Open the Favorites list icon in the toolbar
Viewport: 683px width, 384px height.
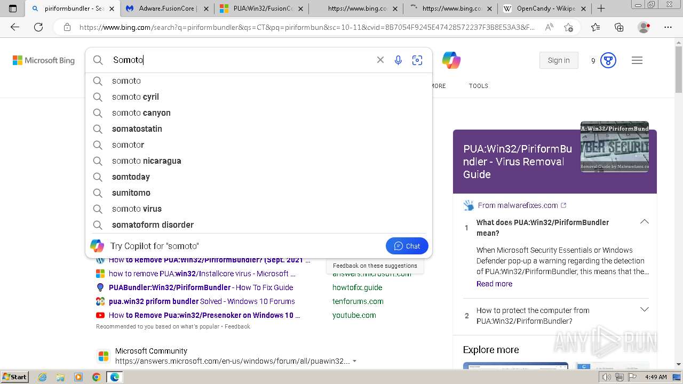tap(595, 27)
